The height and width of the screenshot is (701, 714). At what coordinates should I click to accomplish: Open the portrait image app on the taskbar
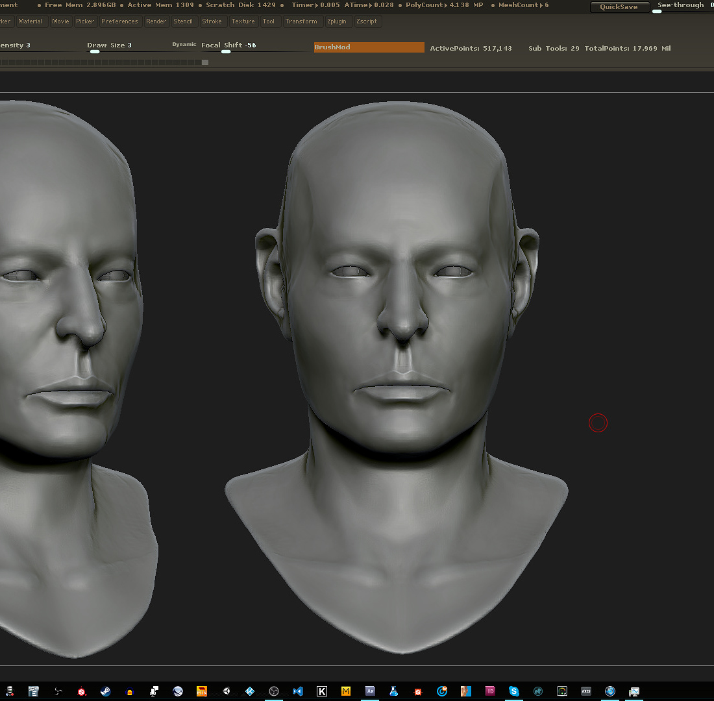tap(466, 691)
